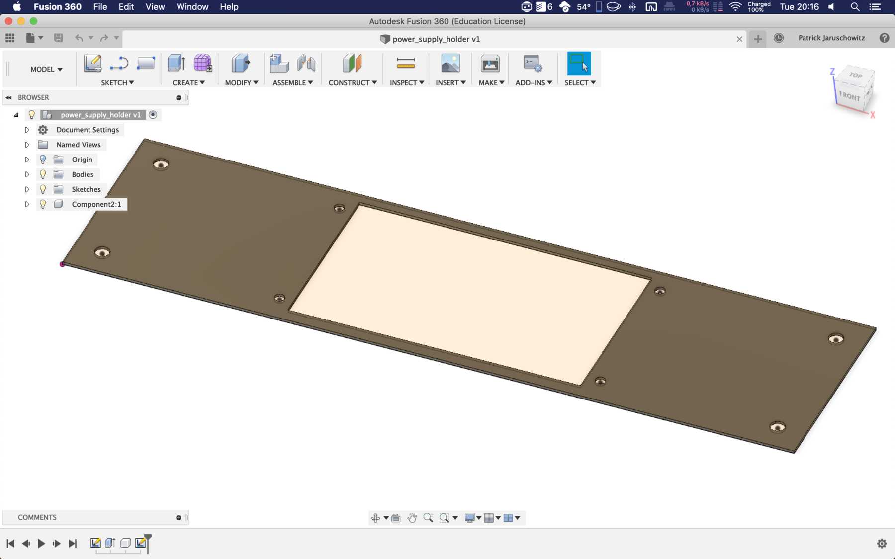Activate the Select tool icon

point(579,64)
